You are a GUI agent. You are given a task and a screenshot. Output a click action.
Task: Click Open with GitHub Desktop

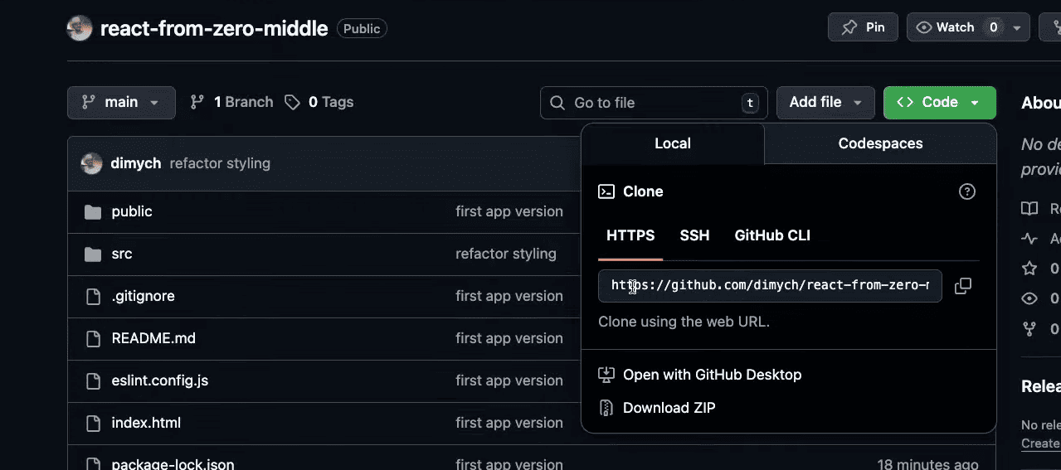tap(712, 375)
